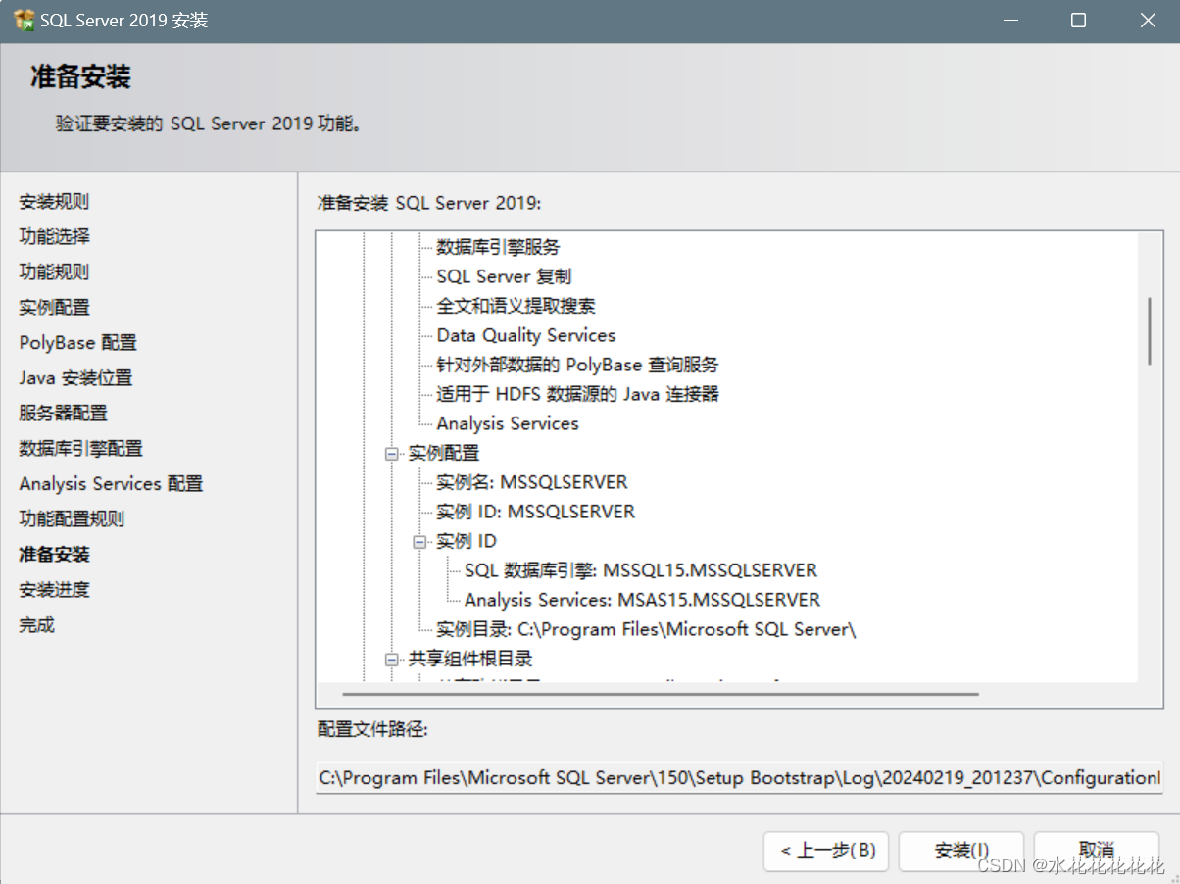This screenshot has height=884, width=1180.
Task: Click 实例配置 tree node label
Action: pos(444,453)
